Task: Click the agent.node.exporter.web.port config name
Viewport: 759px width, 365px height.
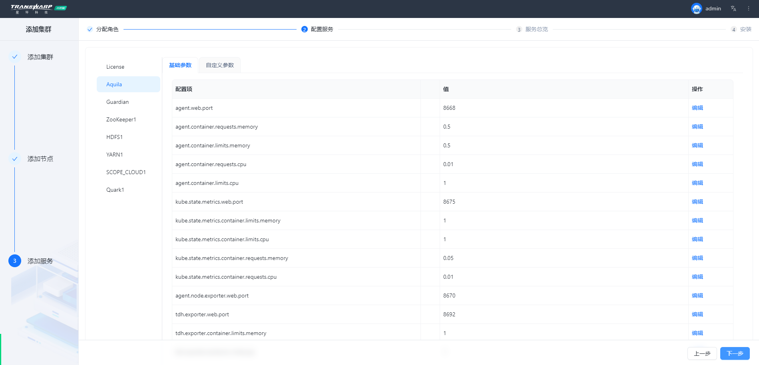Action: click(x=212, y=296)
